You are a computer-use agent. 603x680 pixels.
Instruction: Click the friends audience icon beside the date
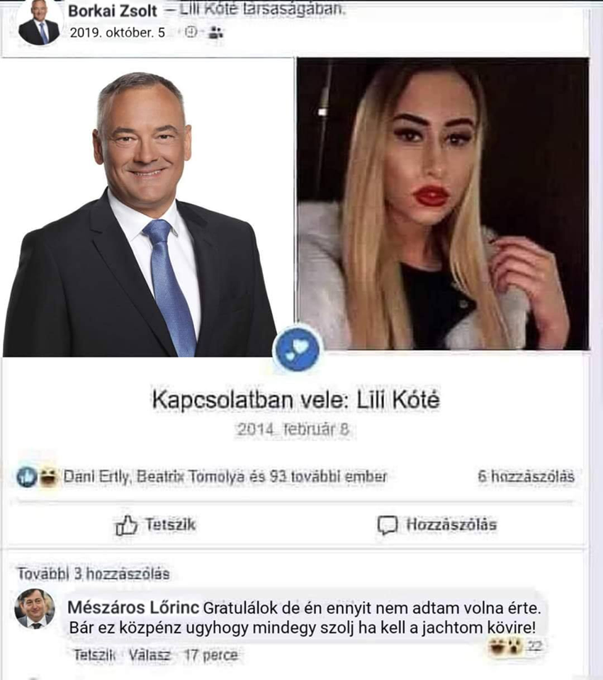pos(215,32)
